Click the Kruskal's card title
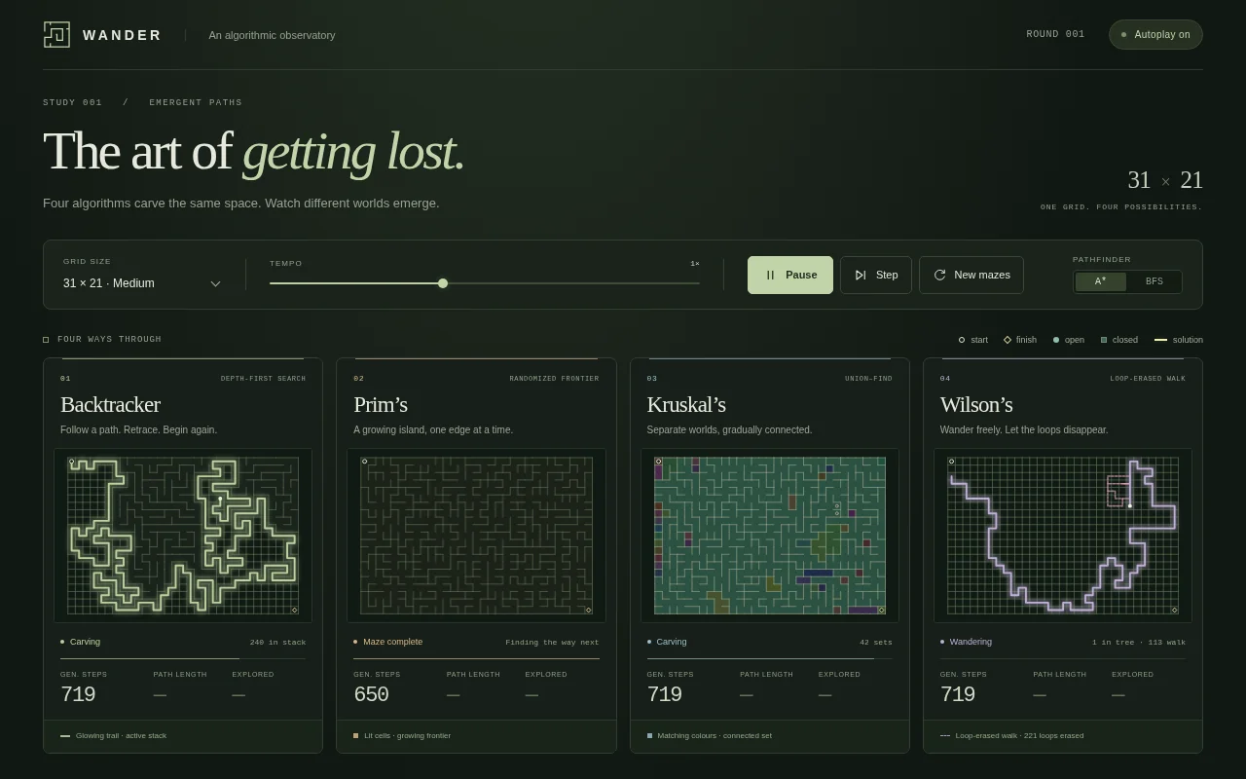 (x=686, y=404)
